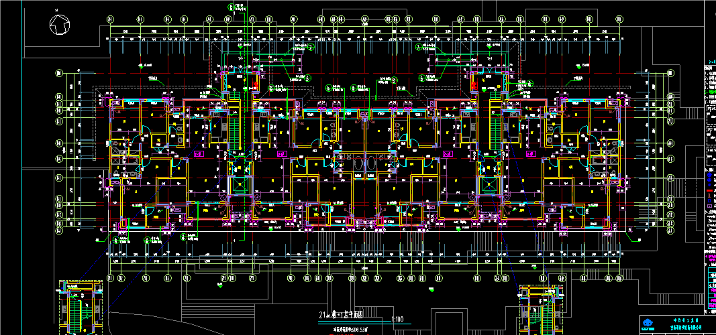Click the bottom-right stair detail drawing
The height and width of the screenshot is (335, 716).
coord(541,310)
